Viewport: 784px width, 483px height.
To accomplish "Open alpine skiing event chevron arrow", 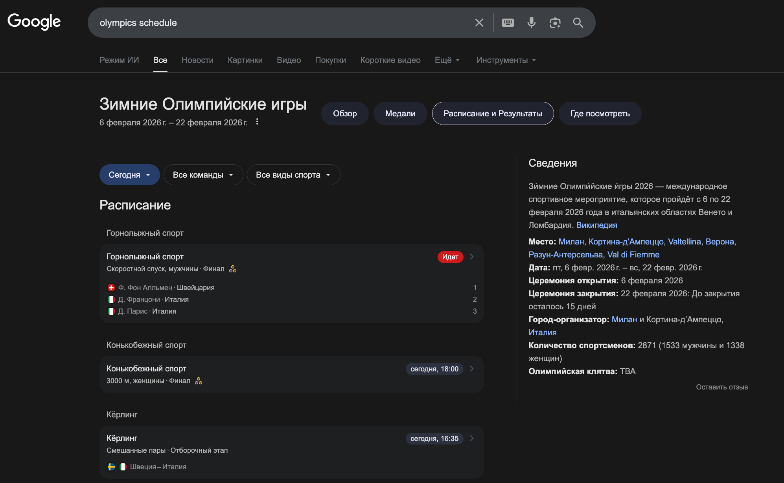I will [472, 257].
